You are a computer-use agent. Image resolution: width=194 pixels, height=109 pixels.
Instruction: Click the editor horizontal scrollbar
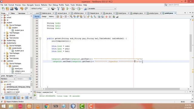point(112,89)
